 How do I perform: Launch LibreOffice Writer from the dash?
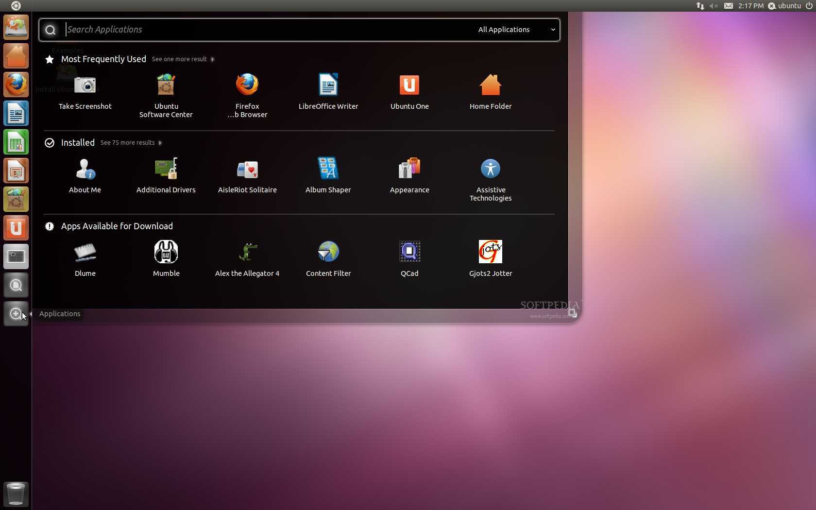tap(328, 91)
